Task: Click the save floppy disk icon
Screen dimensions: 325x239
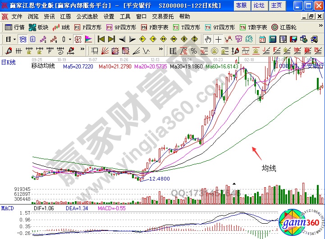Action: point(294,39)
